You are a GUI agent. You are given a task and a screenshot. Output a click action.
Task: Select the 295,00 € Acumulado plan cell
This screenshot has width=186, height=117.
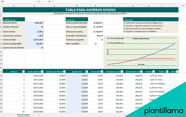click(x=113, y=96)
